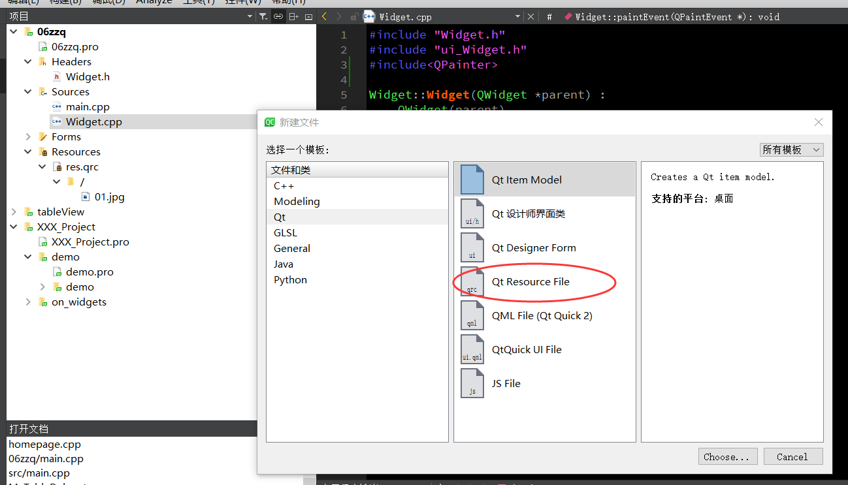
Task: Click the split editor icon
Action: [293, 16]
